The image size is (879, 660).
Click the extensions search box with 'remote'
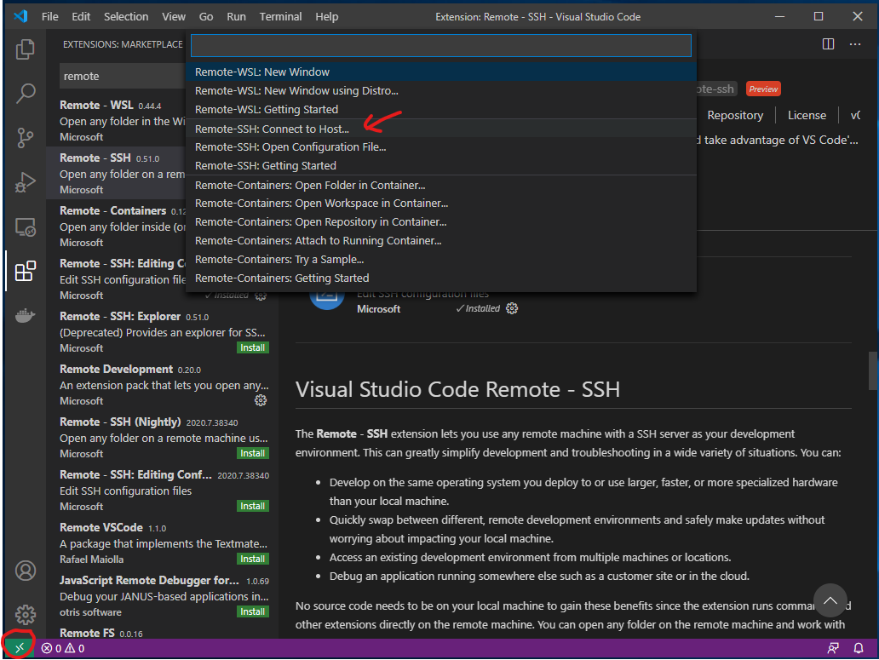point(122,76)
